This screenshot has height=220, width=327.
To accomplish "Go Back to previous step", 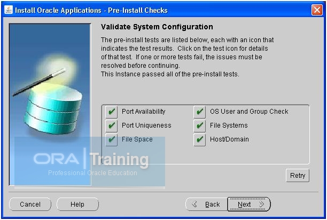I will click(206, 204).
